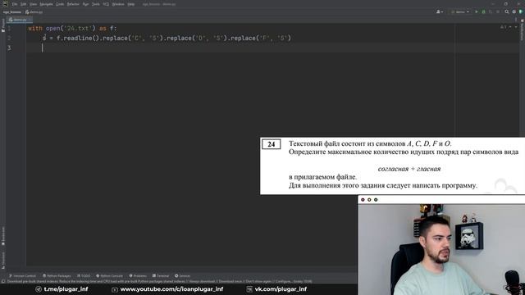
Task: Click the project name in the breadcrumb bar
Action: pyautogui.click(x=12, y=12)
